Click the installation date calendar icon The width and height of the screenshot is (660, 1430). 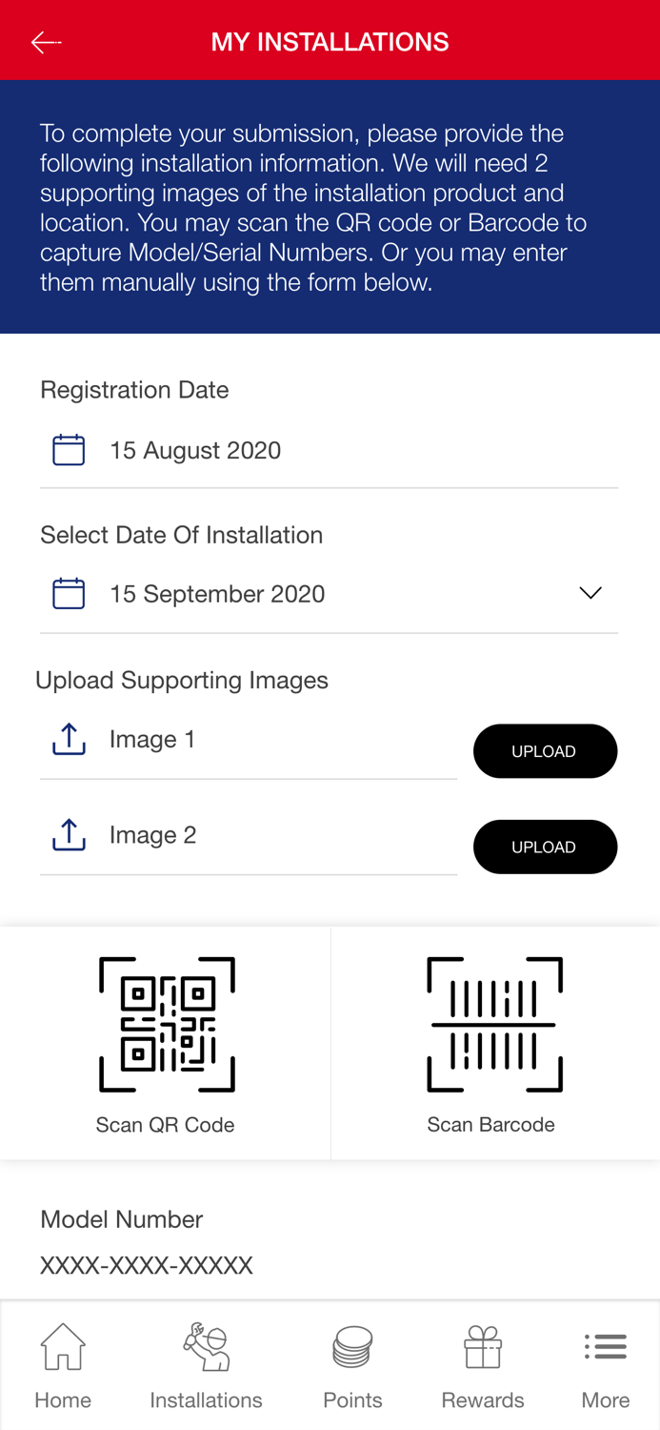[69, 594]
